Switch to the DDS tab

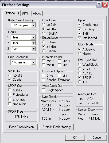point(26,13)
